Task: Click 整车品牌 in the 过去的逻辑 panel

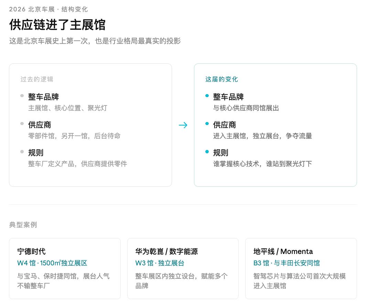Action: coord(43,97)
